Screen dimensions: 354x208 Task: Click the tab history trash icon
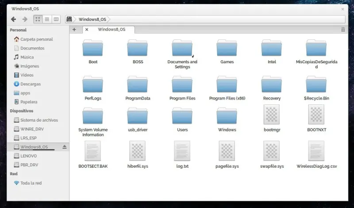[x=343, y=30]
